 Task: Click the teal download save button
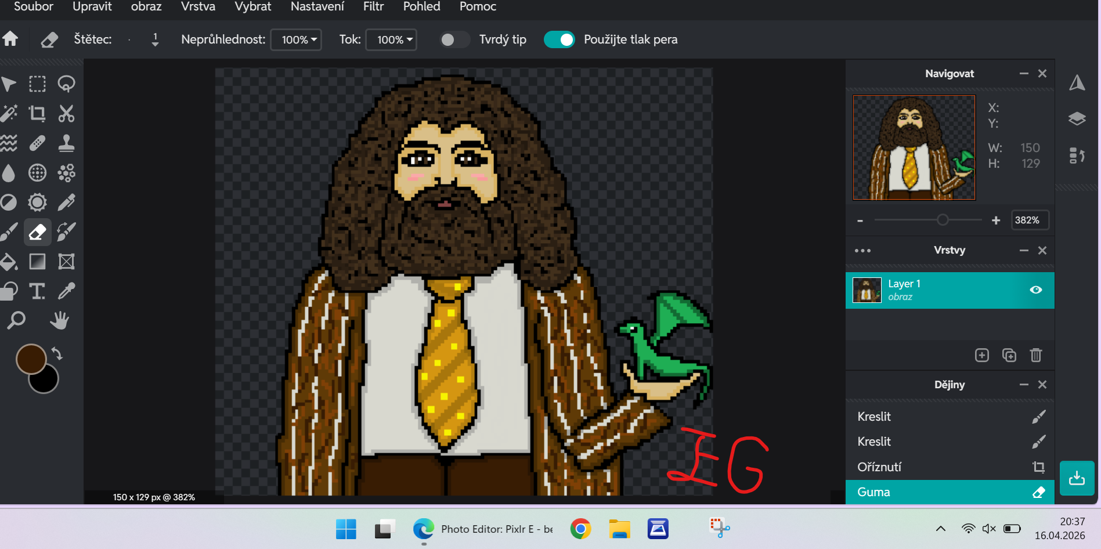coord(1077,478)
